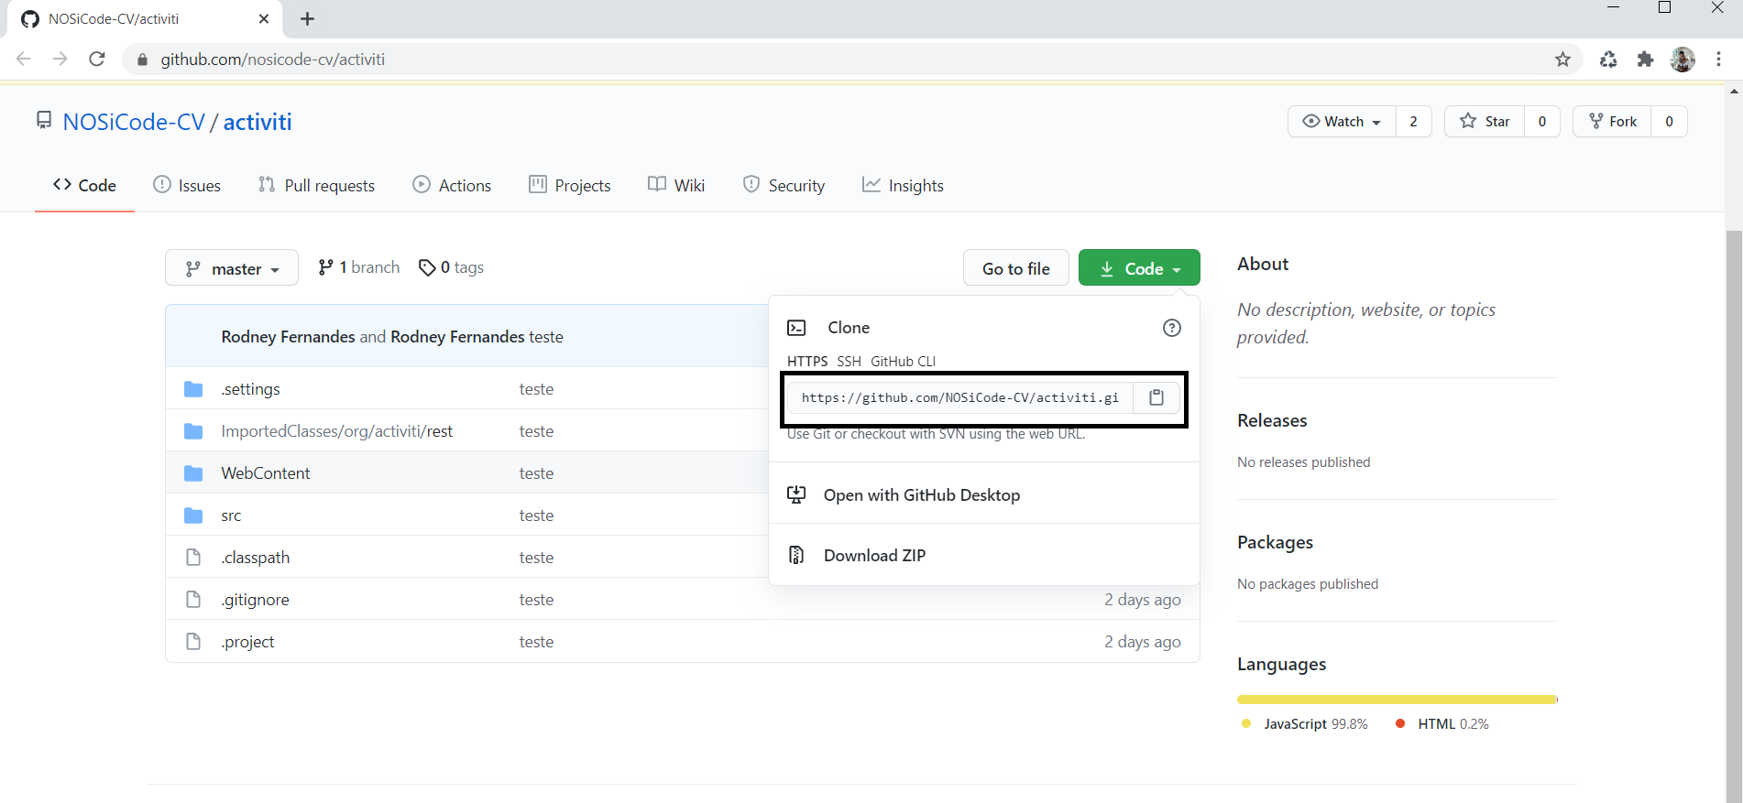Click the .gitignore file icon
The width and height of the screenshot is (1743, 803).
[x=193, y=600]
